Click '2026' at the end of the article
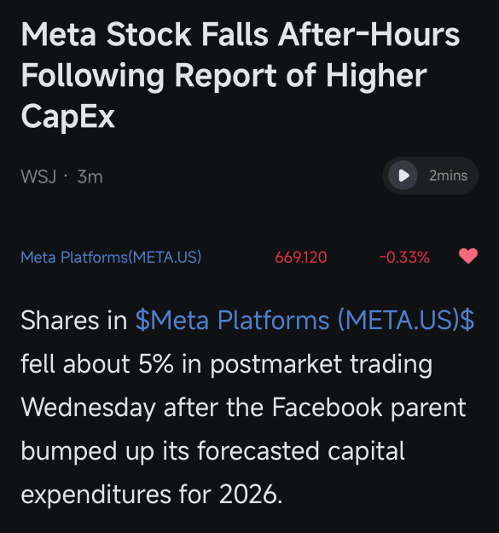The image size is (499, 533). pyautogui.click(x=248, y=494)
